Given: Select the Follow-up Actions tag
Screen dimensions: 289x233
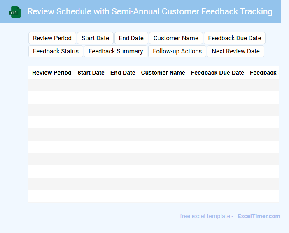Looking at the screenshot, I should click(177, 51).
